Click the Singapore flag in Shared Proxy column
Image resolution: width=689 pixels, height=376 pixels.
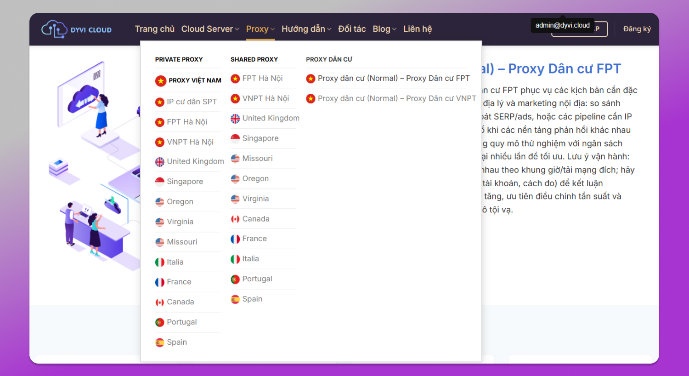235,139
